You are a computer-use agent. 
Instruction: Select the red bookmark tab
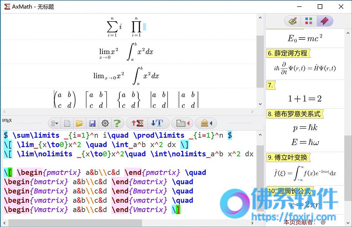tap(325, 21)
